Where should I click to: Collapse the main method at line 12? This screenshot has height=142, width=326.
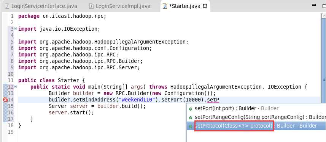15,86
